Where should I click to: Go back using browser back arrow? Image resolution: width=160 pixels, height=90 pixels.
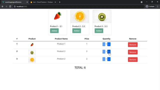2,6
